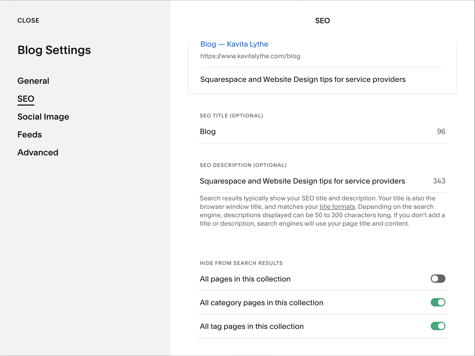
Task: Click the "SEO" panel header at top
Action: click(x=322, y=21)
